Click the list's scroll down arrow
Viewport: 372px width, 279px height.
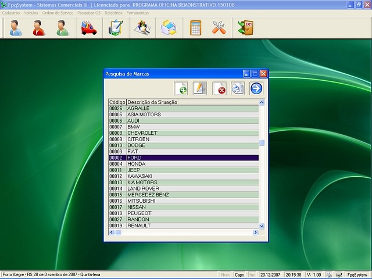(x=262, y=226)
